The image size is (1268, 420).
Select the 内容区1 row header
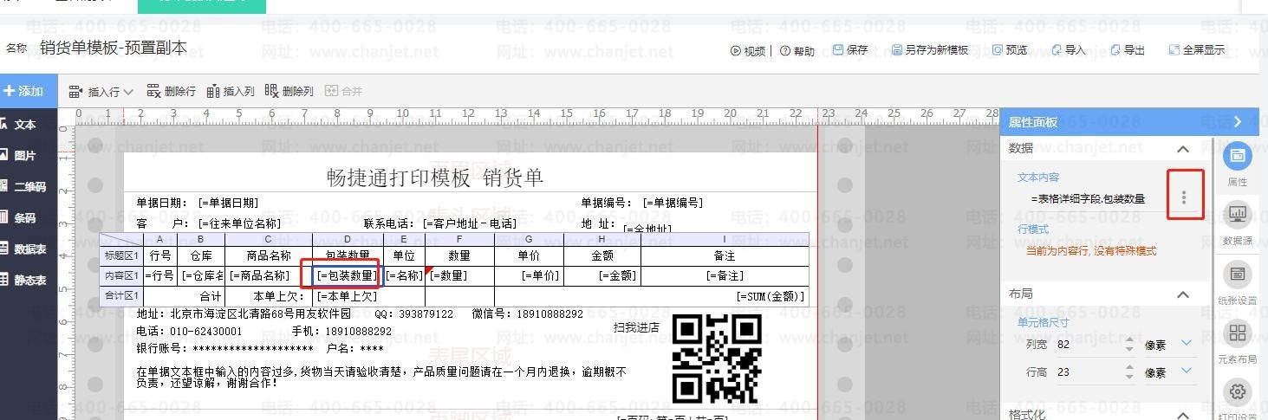point(121,275)
